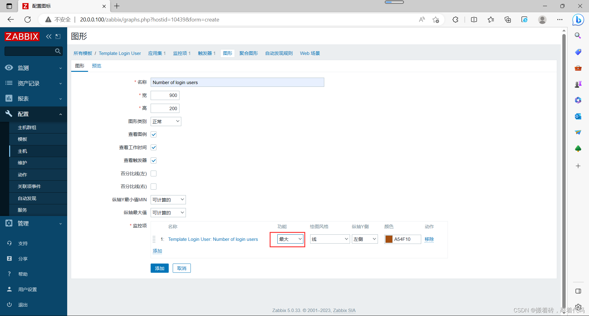
Task: Click the Configuration wrench icon
Action: (x=9, y=114)
